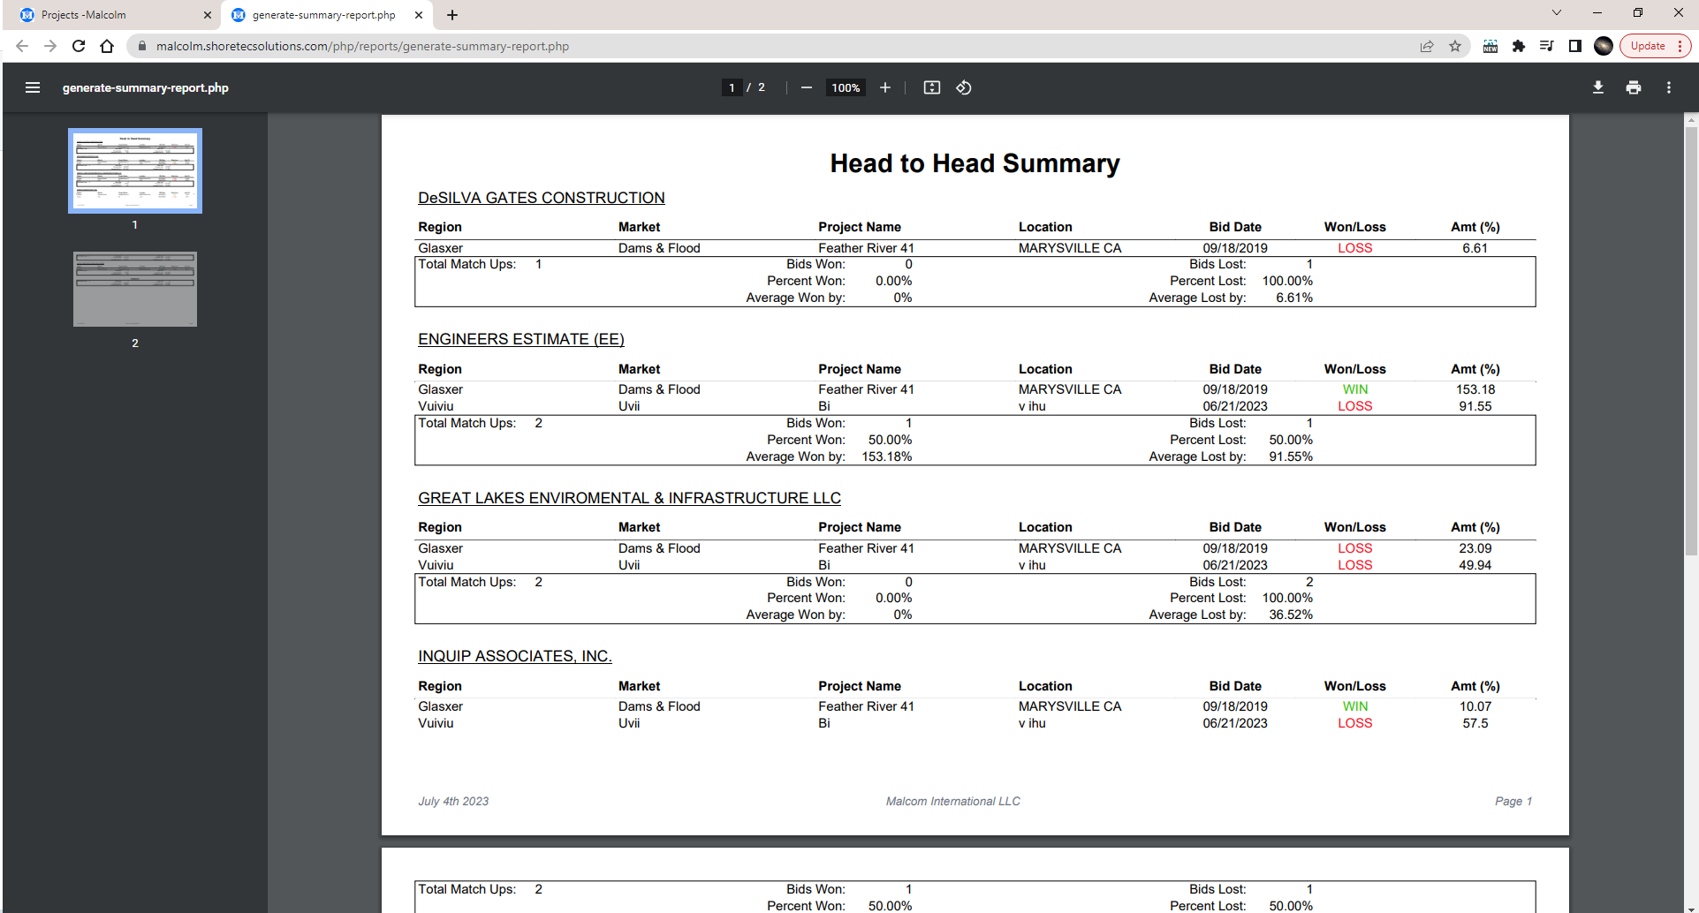Click the Fit to page icon
The image size is (1699, 913).
(x=931, y=87)
